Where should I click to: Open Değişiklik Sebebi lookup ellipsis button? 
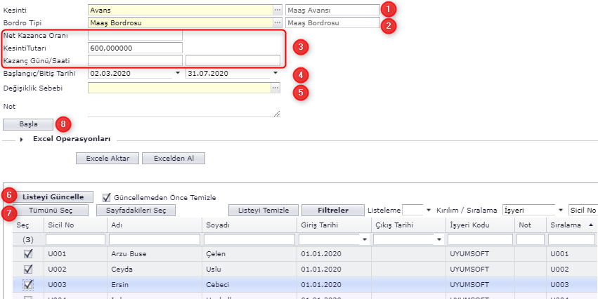(276, 88)
